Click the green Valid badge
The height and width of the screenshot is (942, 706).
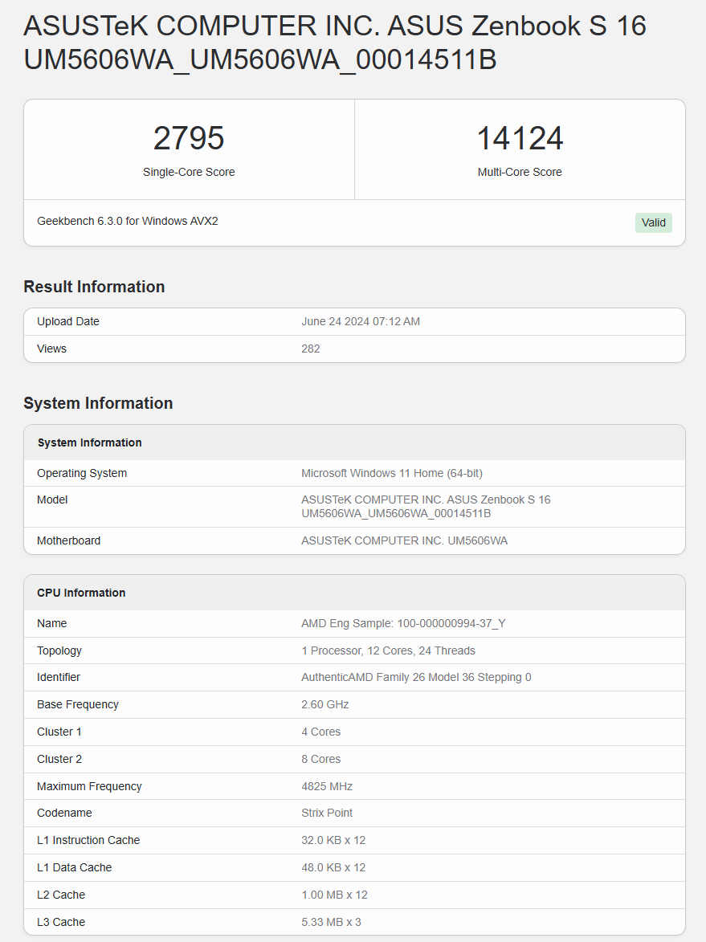click(653, 222)
